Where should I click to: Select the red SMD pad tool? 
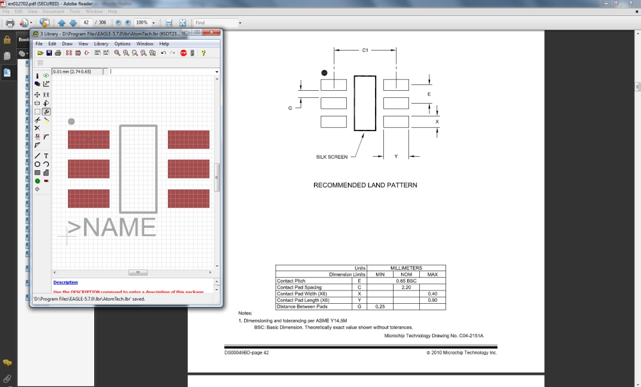[x=46, y=180]
